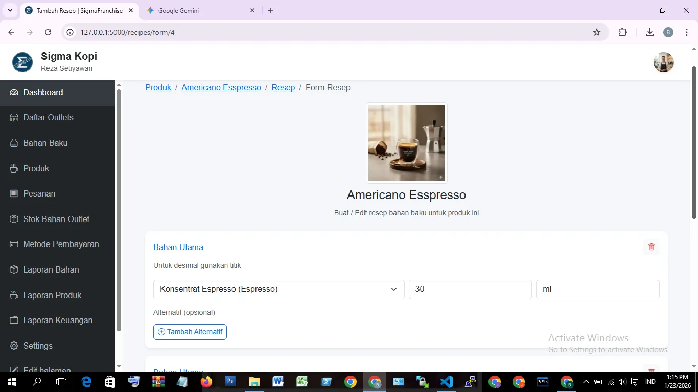Click the Americano Esspresso product image

[407, 143]
